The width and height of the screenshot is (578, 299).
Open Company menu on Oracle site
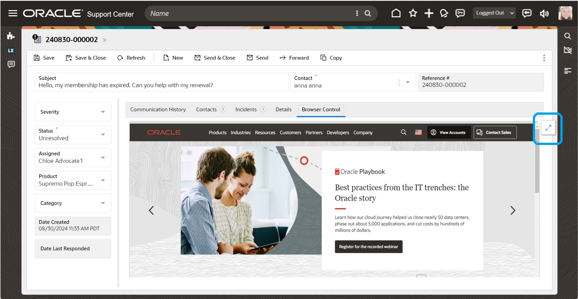[x=363, y=133]
